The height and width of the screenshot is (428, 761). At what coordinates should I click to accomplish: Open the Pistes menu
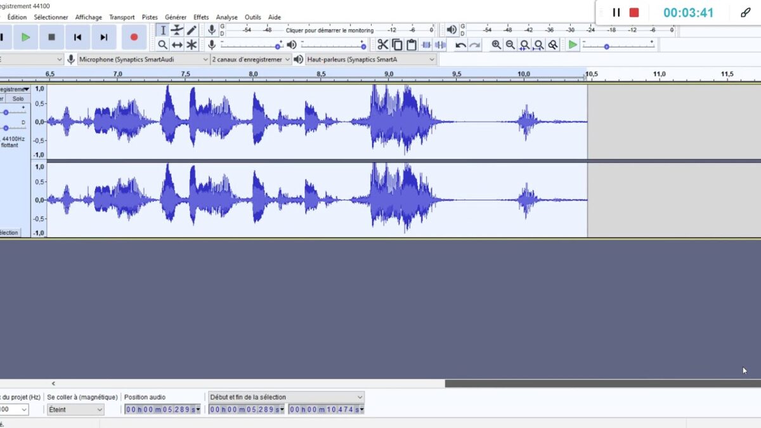point(150,17)
